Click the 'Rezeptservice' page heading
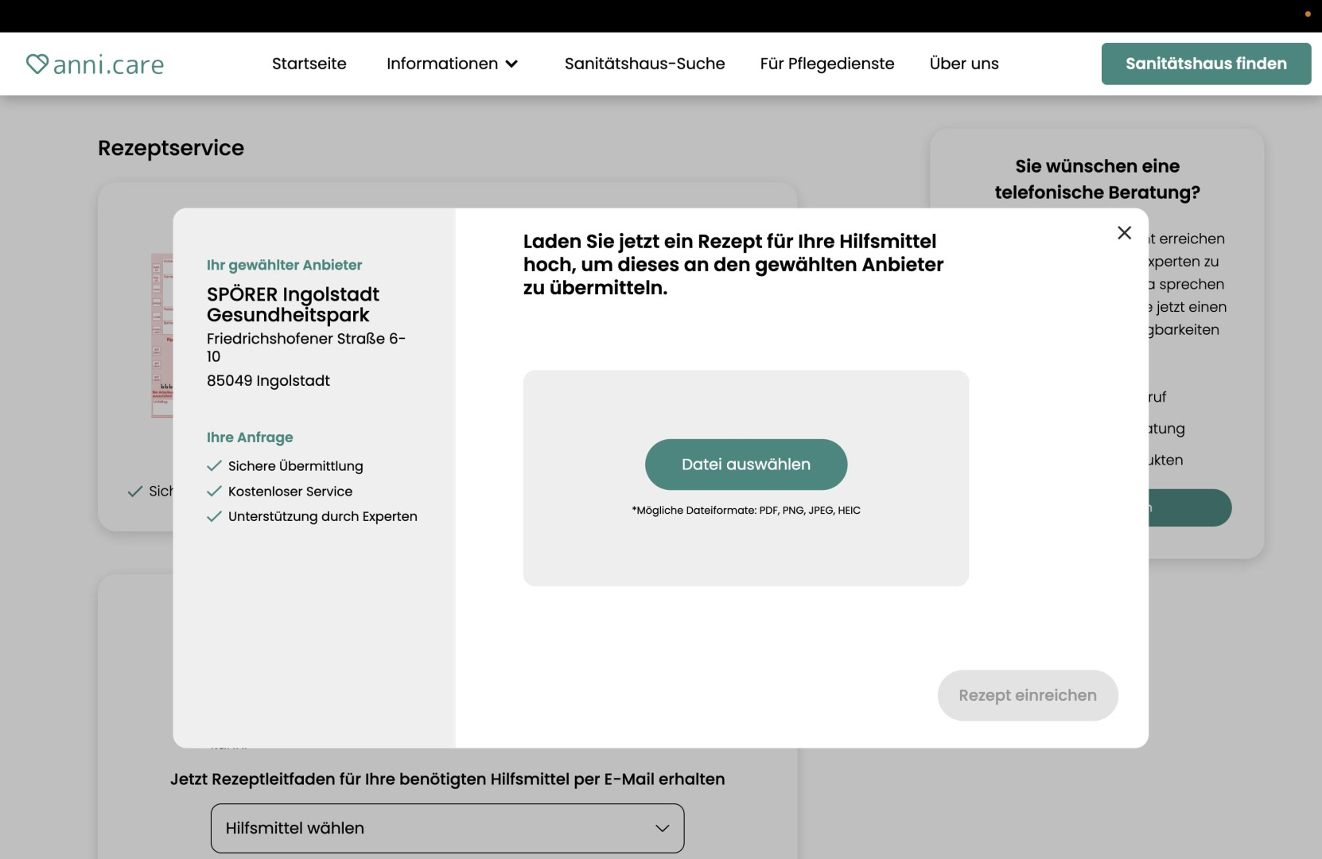The image size is (1322, 859). (171, 148)
